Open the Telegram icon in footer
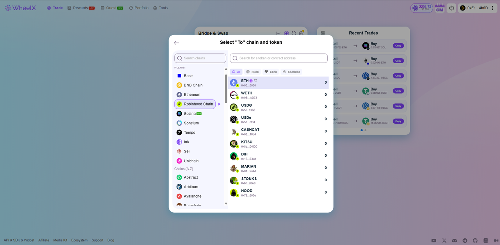The width and height of the screenshot is (500, 245). [x=465, y=240]
